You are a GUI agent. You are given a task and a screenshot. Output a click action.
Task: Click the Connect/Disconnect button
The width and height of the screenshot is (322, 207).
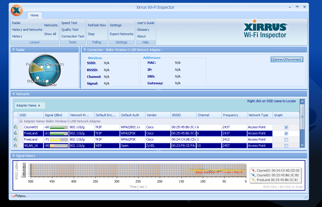coord(287,59)
